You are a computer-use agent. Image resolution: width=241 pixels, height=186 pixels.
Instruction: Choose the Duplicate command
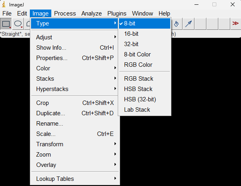tap(74, 113)
